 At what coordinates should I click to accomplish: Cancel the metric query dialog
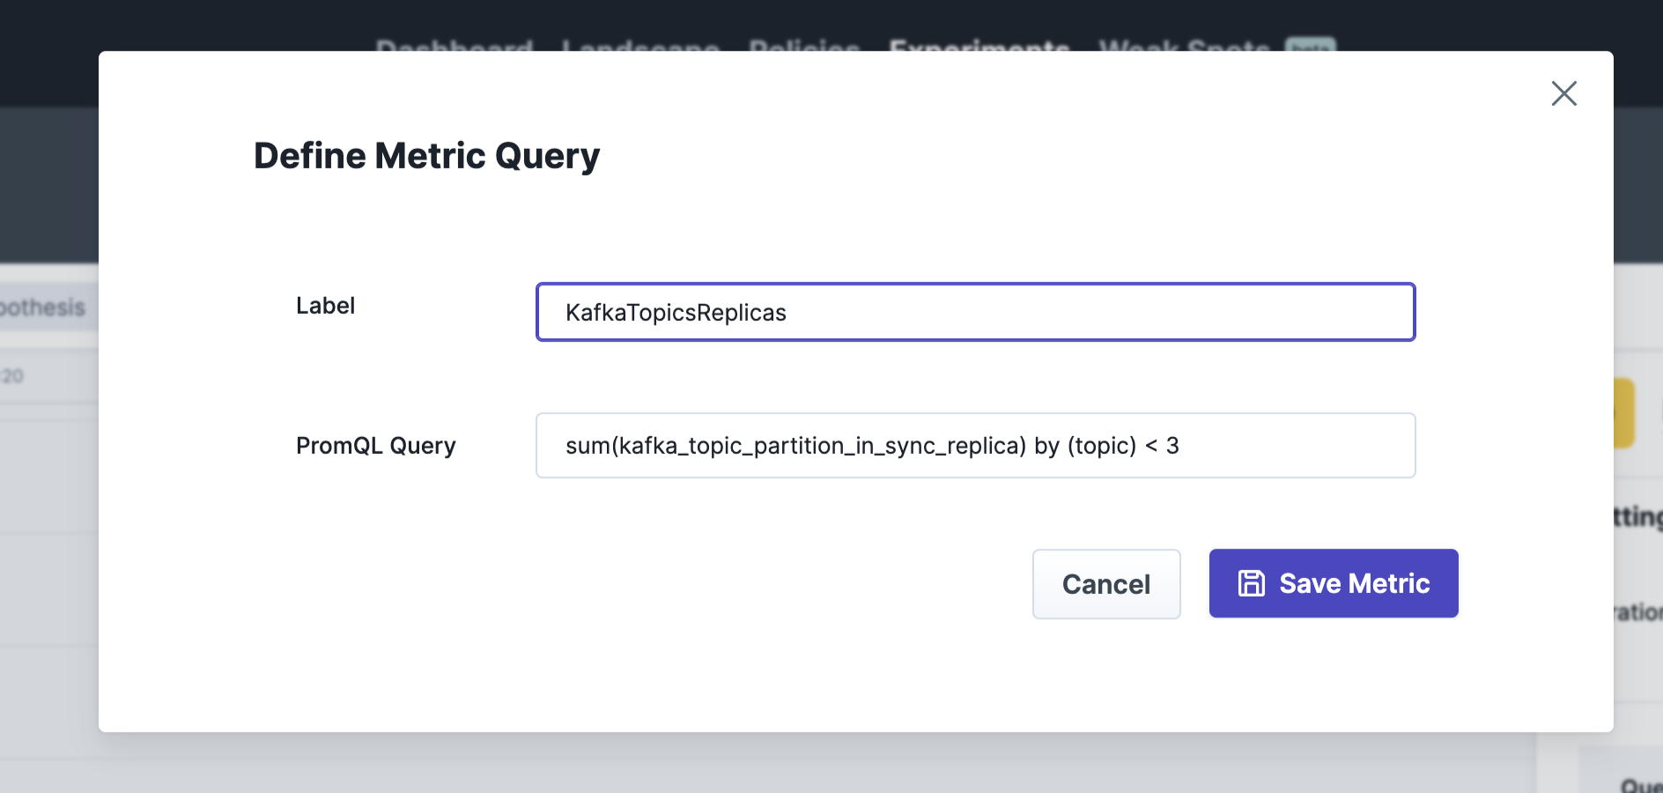[1106, 583]
